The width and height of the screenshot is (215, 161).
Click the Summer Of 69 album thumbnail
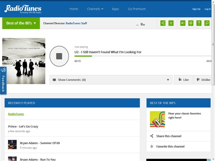(x=12, y=145)
